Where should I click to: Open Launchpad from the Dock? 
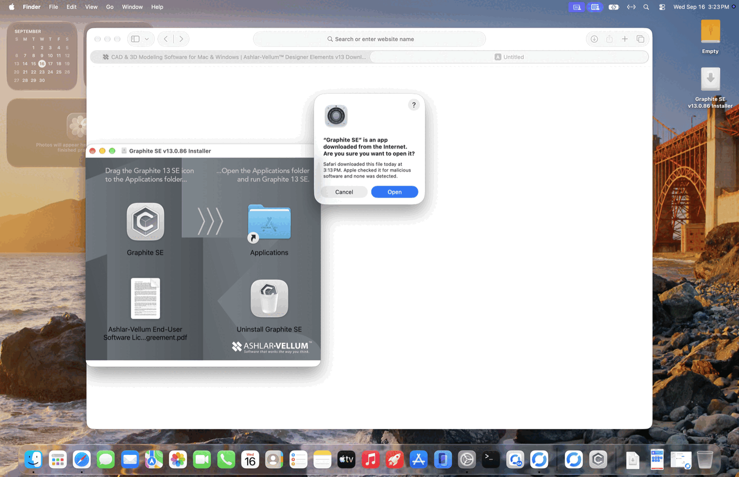(x=58, y=460)
